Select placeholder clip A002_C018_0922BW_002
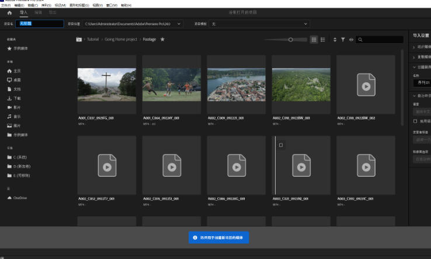This screenshot has height=259, width=431. coord(366,85)
